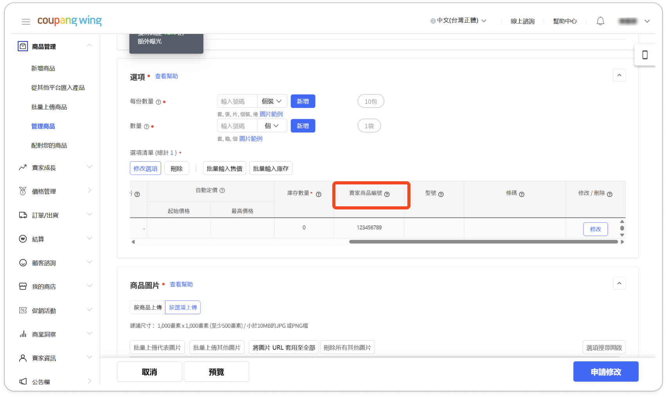This screenshot has width=667, height=397.
Task: Click the table's horizontal scrollbar
Action: pos(483,242)
